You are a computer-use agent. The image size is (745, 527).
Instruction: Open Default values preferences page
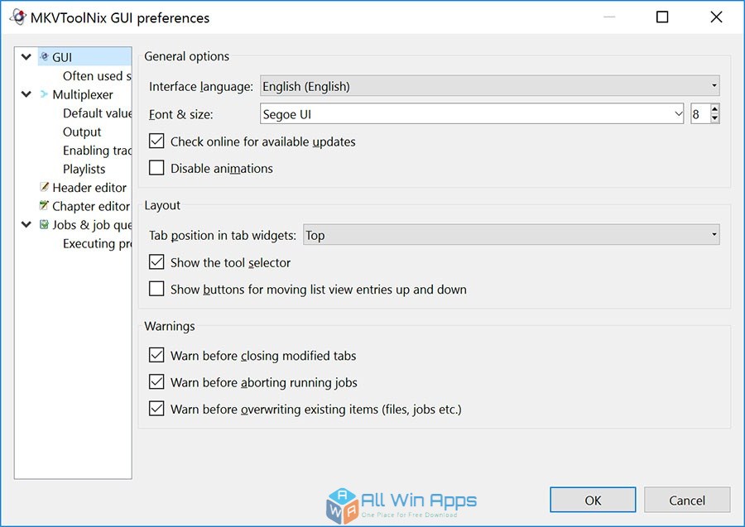click(x=97, y=113)
